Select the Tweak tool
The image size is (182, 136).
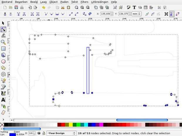[x=3, y=36]
